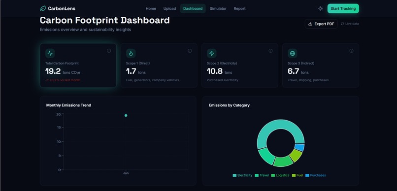Open the Home nav item
This screenshot has width=397, height=191.
(151, 8)
